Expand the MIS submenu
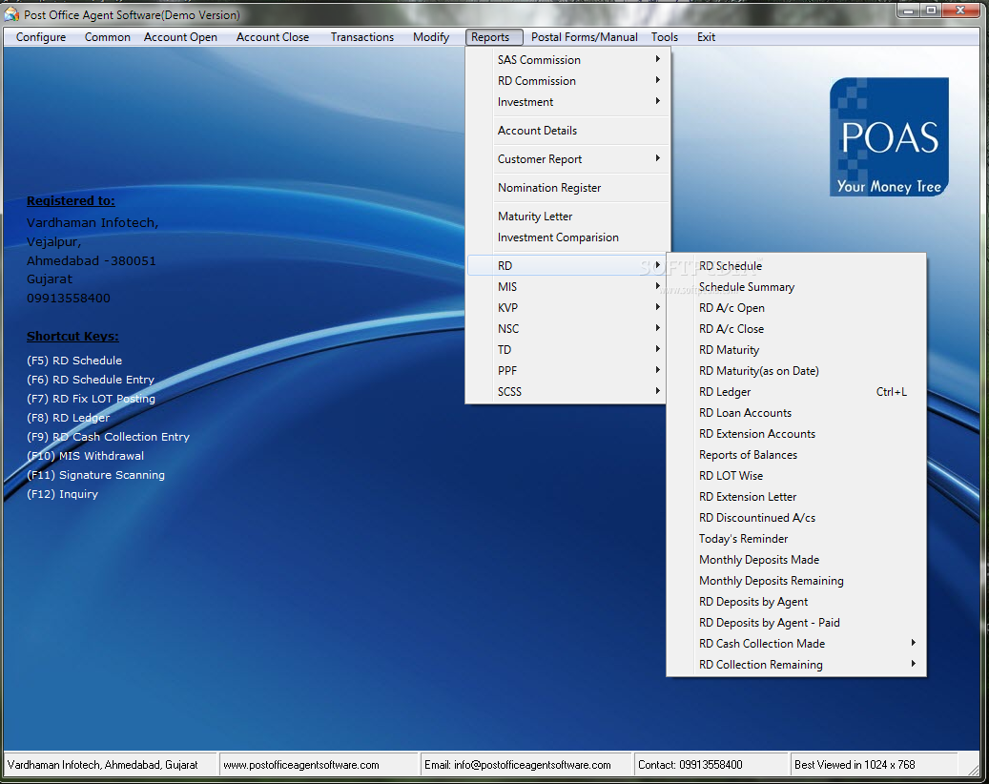 (x=567, y=286)
